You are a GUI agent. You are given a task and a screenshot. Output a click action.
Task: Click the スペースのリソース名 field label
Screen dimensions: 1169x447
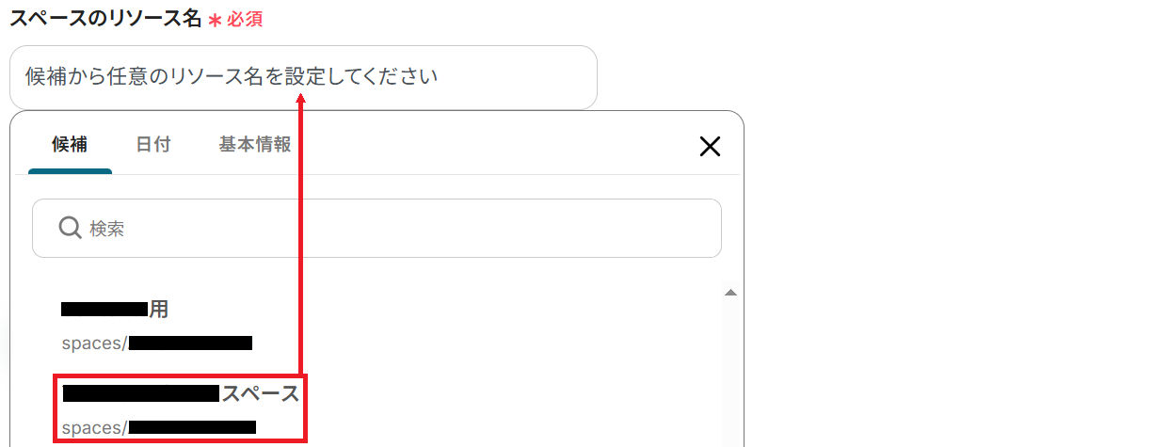point(105,20)
